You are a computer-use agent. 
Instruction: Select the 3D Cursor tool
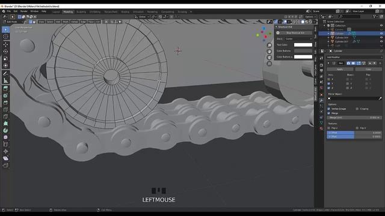click(x=5, y=37)
